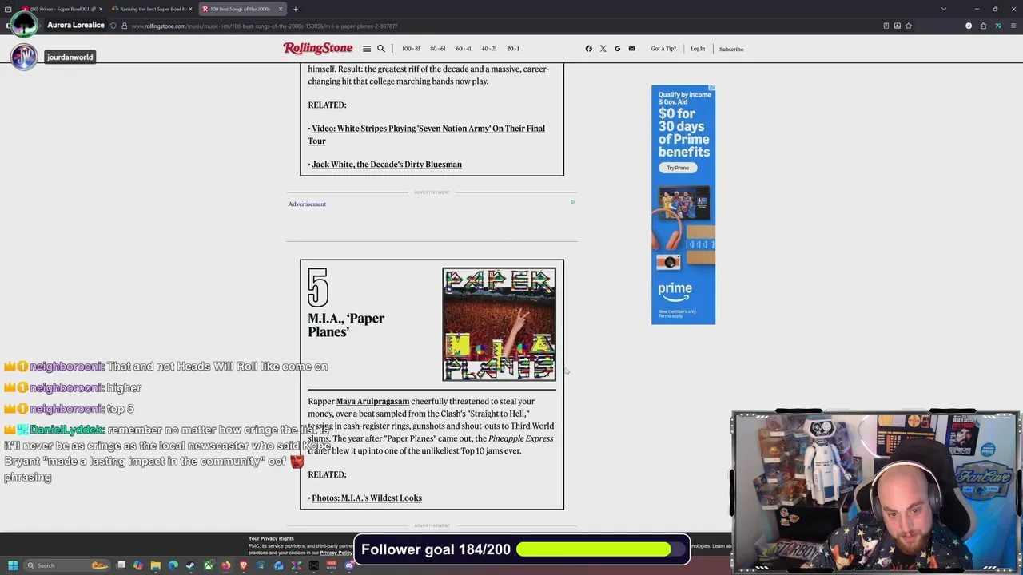Open Xbox app from the taskbar
This screenshot has width=1023, height=575.
pos(209,565)
